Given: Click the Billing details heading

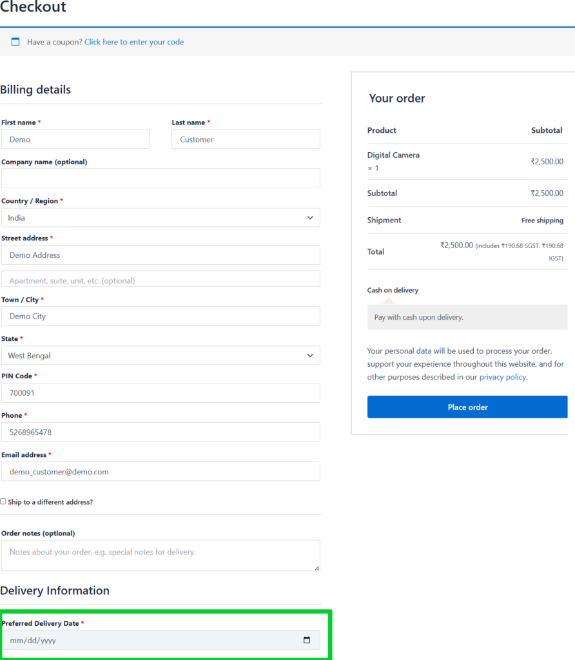Looking at the screenshot, I should (x=35, y=90).
